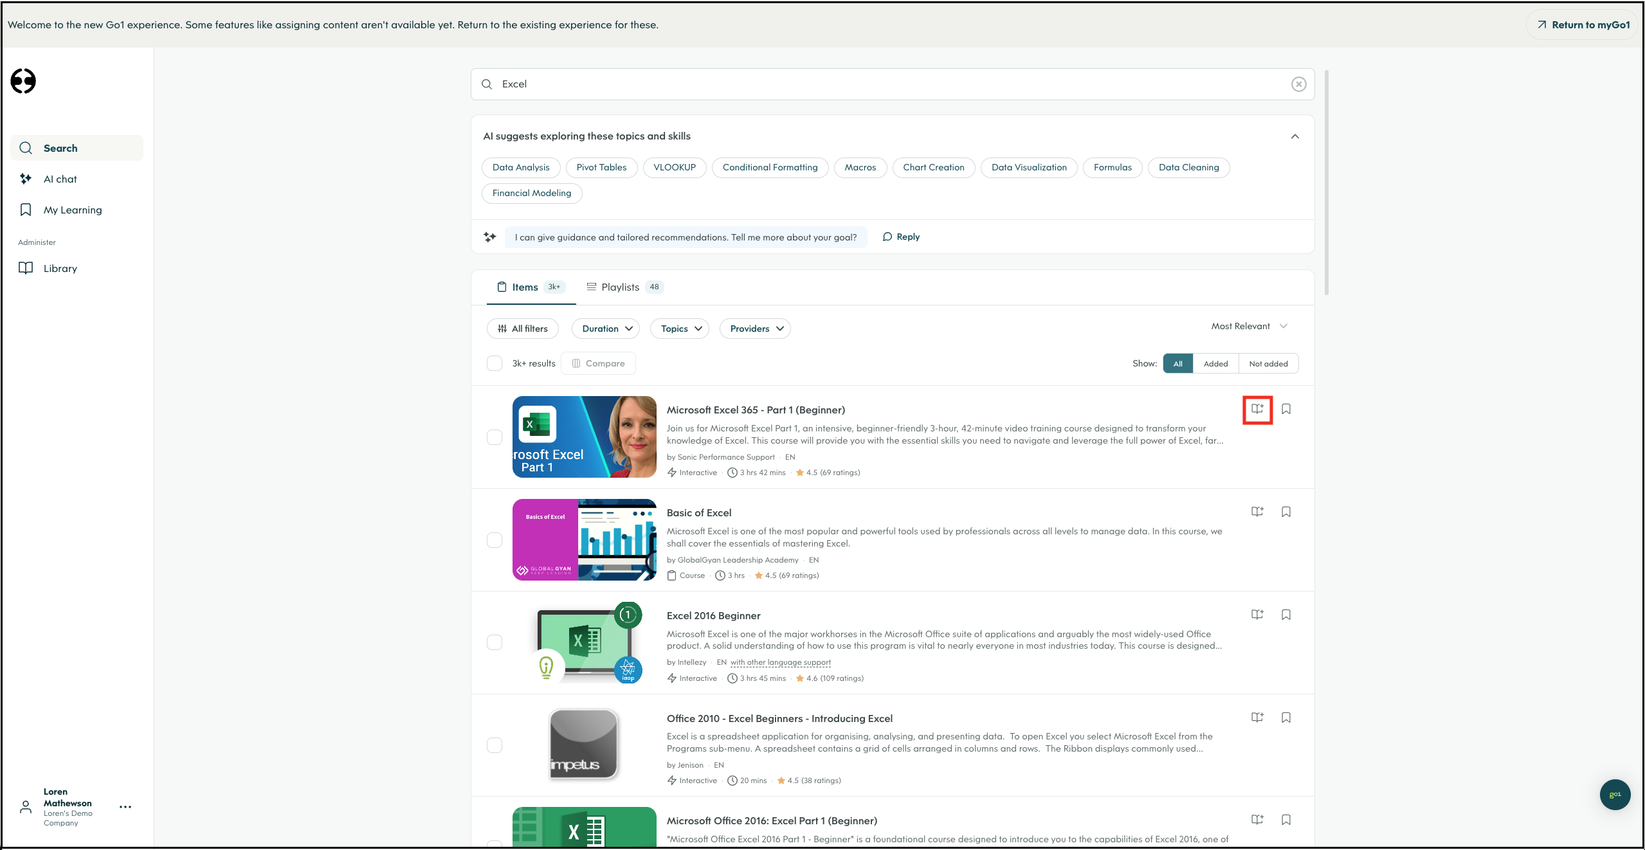Viewport: 1645px width, 850px height.
Task: Click in the Excel search field
Action: point(893,84)
